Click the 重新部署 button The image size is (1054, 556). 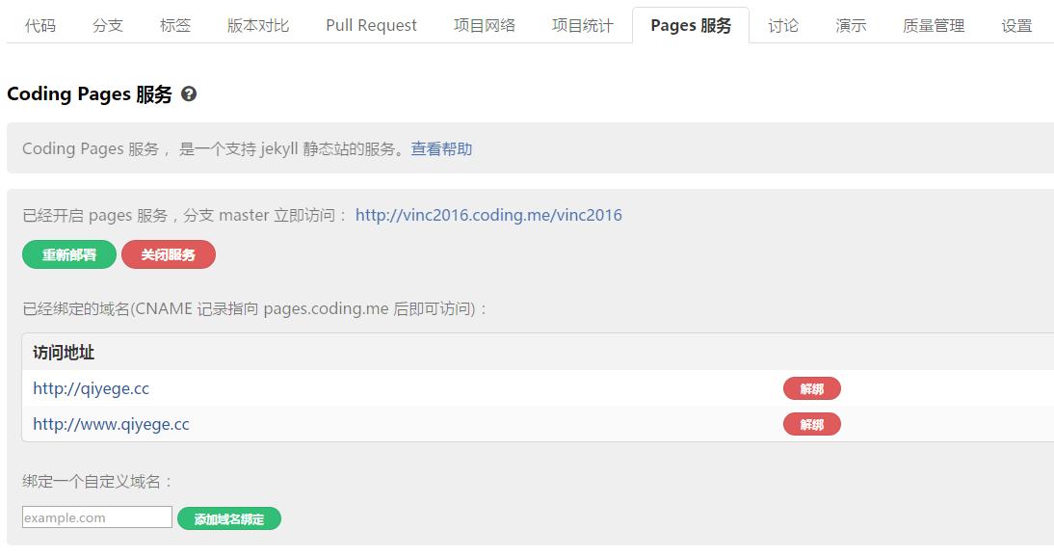point(68,254)
